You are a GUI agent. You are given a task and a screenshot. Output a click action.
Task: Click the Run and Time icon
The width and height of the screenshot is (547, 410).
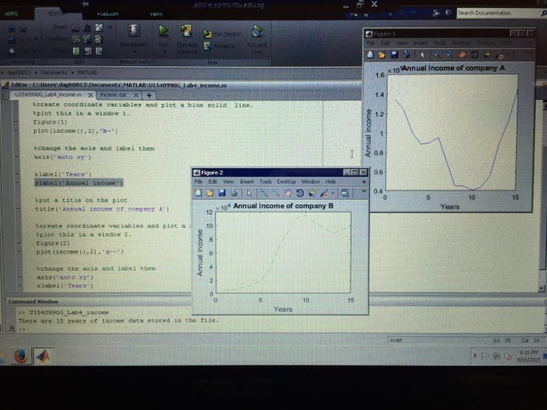257,31
